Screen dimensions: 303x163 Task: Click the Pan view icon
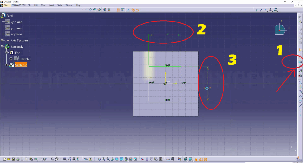[x=95, y=159]
